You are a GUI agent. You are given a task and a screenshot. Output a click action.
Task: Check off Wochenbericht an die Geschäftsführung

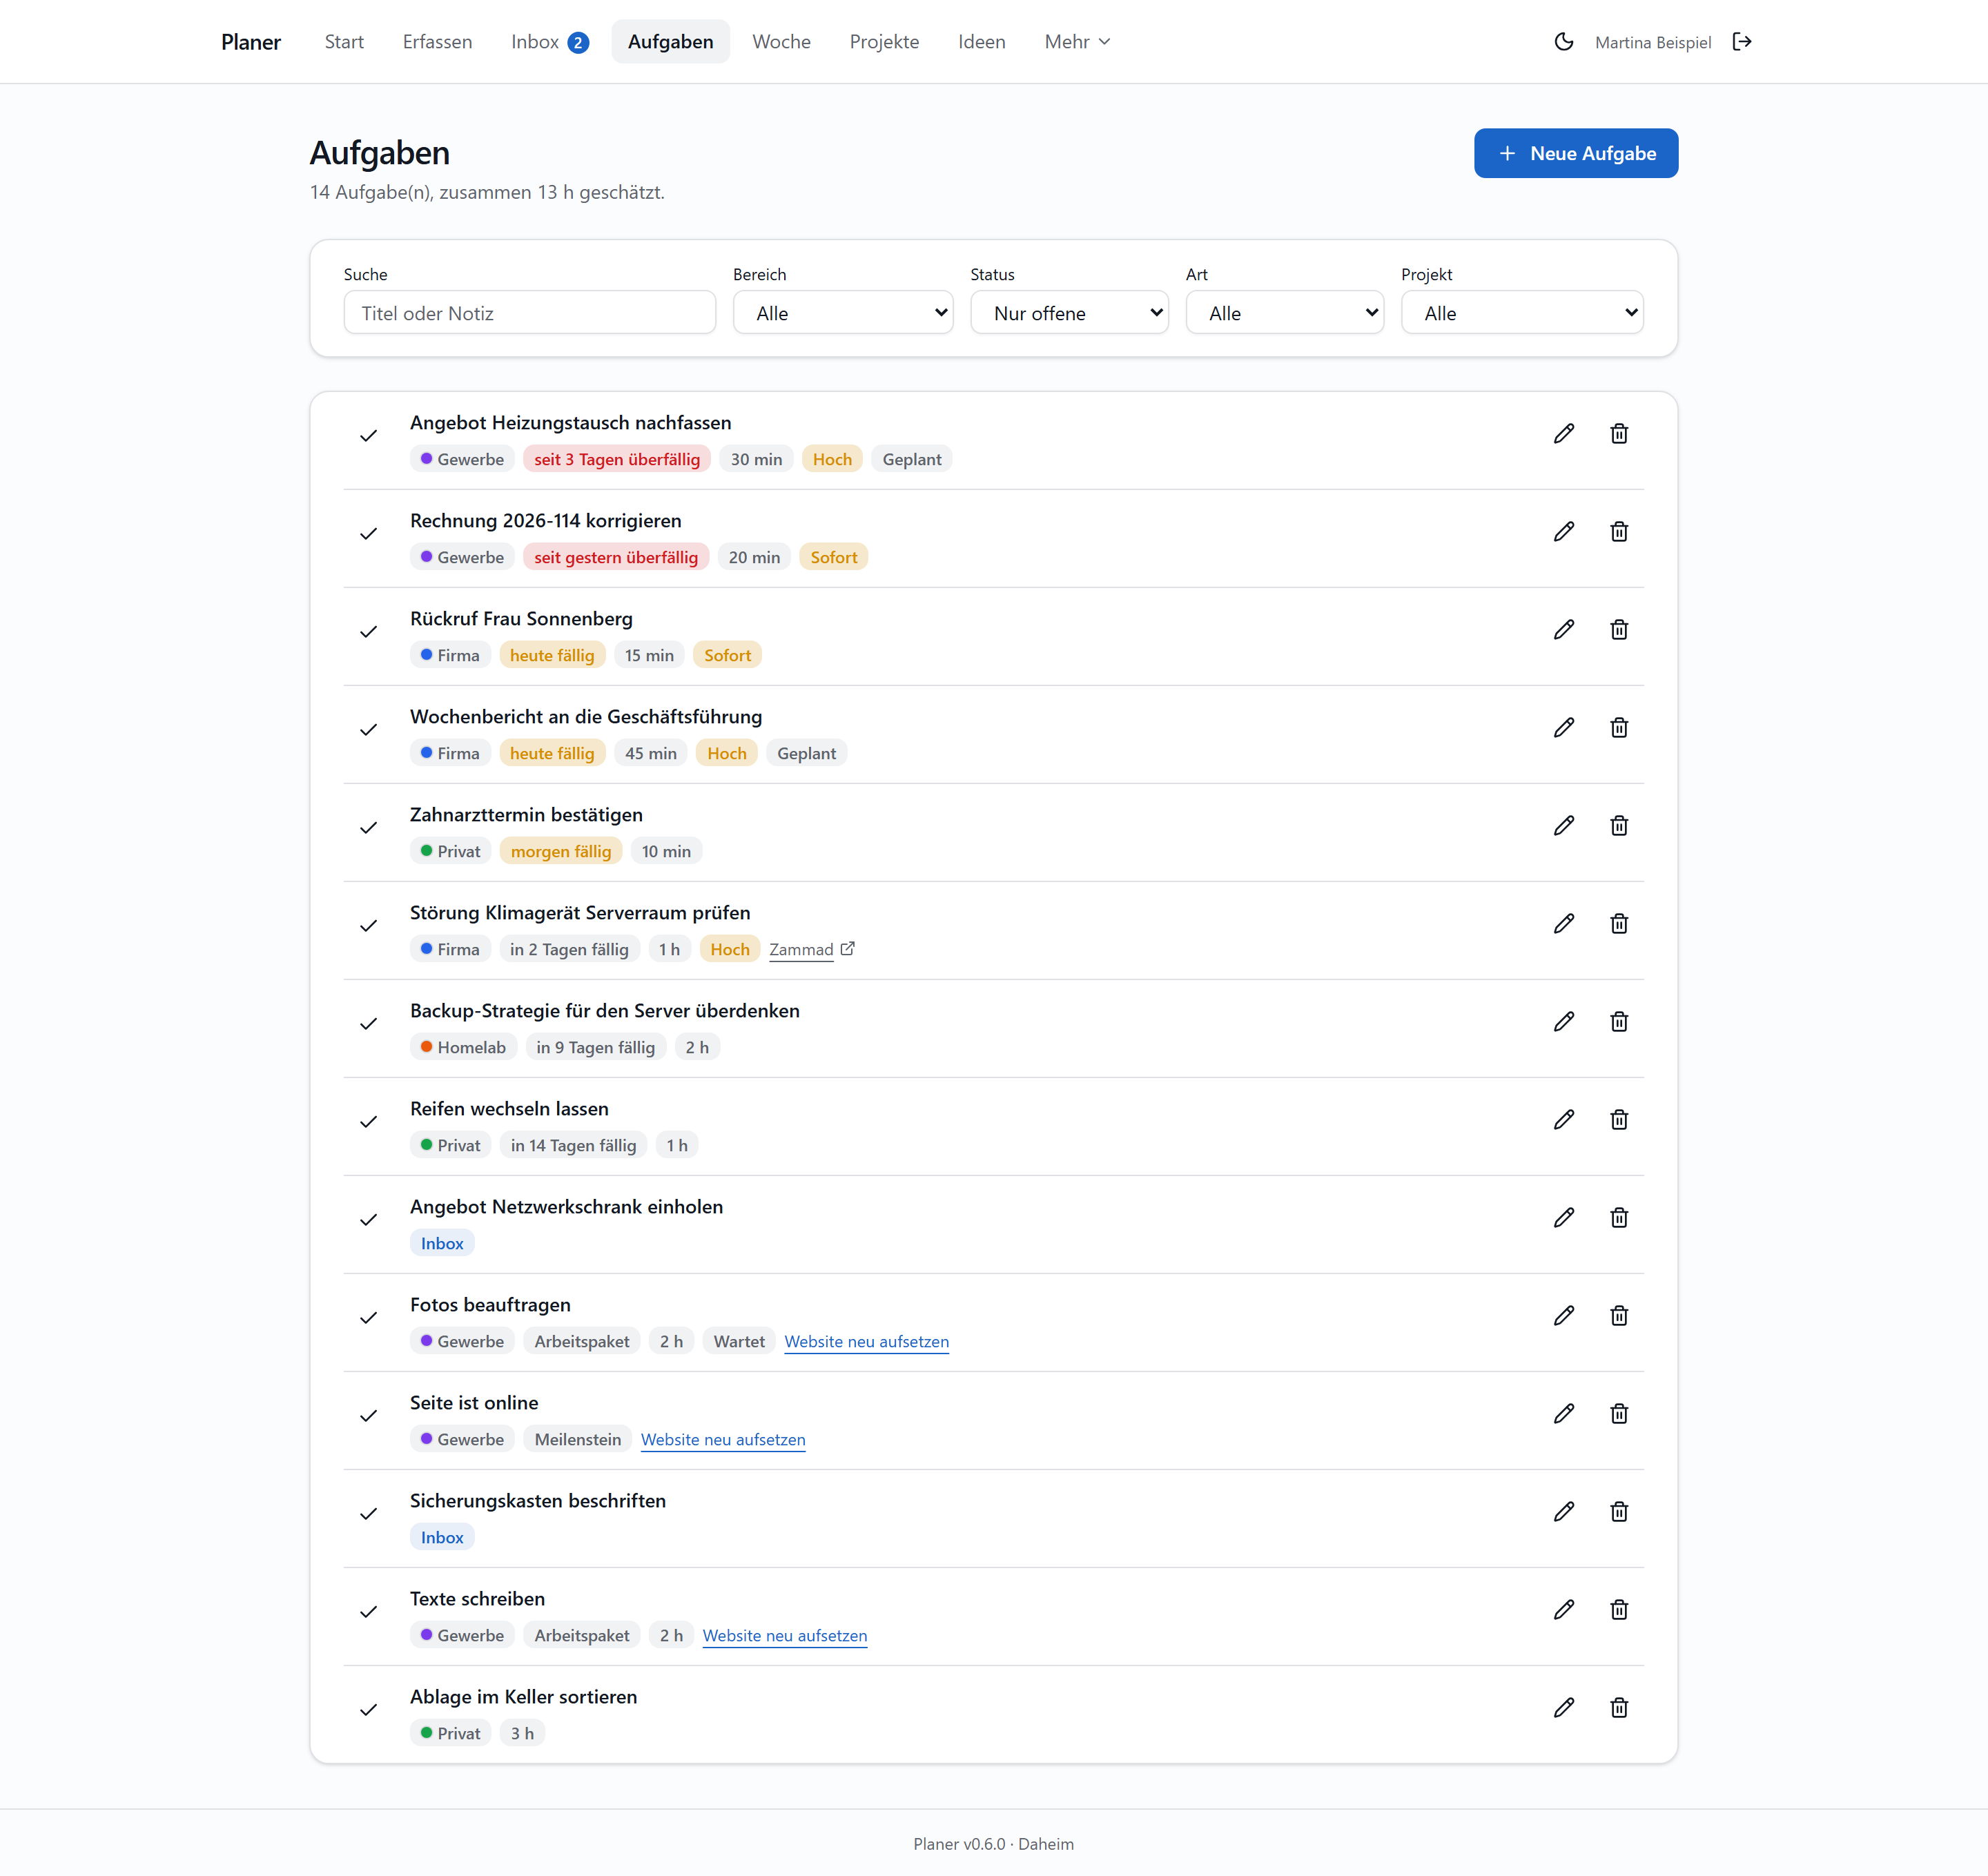click(x=369, y=730)
